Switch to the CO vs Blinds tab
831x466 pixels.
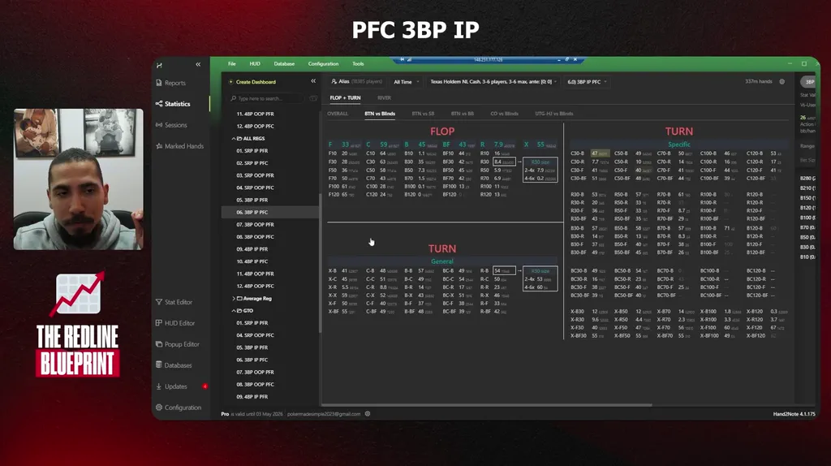[x=505, y=114]
